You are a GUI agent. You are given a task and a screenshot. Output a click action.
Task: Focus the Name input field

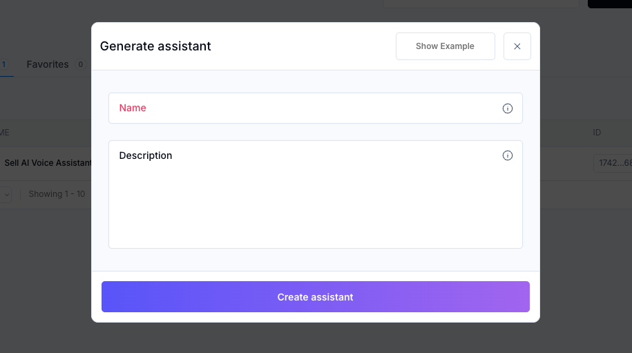(x=304, y=108)
